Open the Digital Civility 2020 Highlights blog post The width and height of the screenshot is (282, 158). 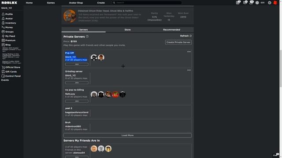11,62
